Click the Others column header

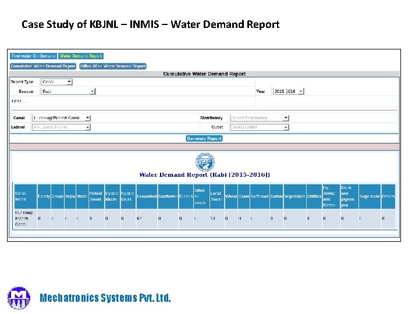388,197
